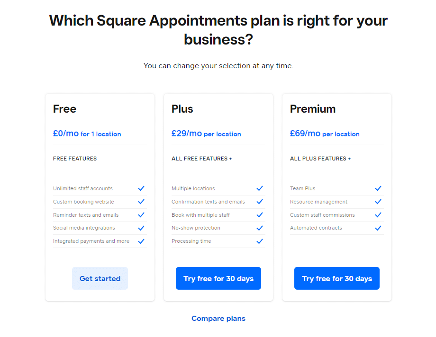Click the £29/mo per location price

206,133
